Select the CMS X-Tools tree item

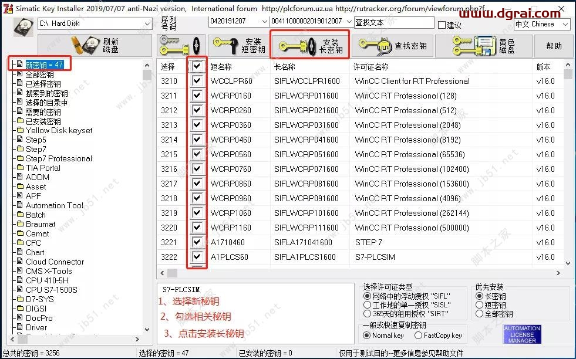point(49,271)
